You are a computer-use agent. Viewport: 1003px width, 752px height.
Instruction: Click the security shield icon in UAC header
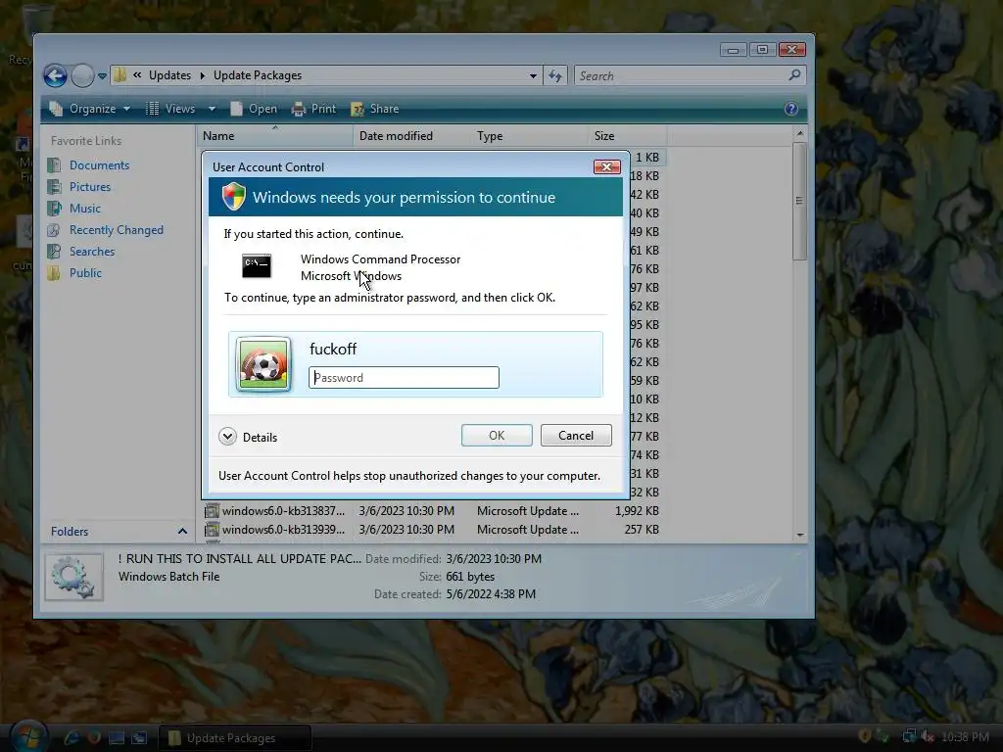(x=233, y=196)
